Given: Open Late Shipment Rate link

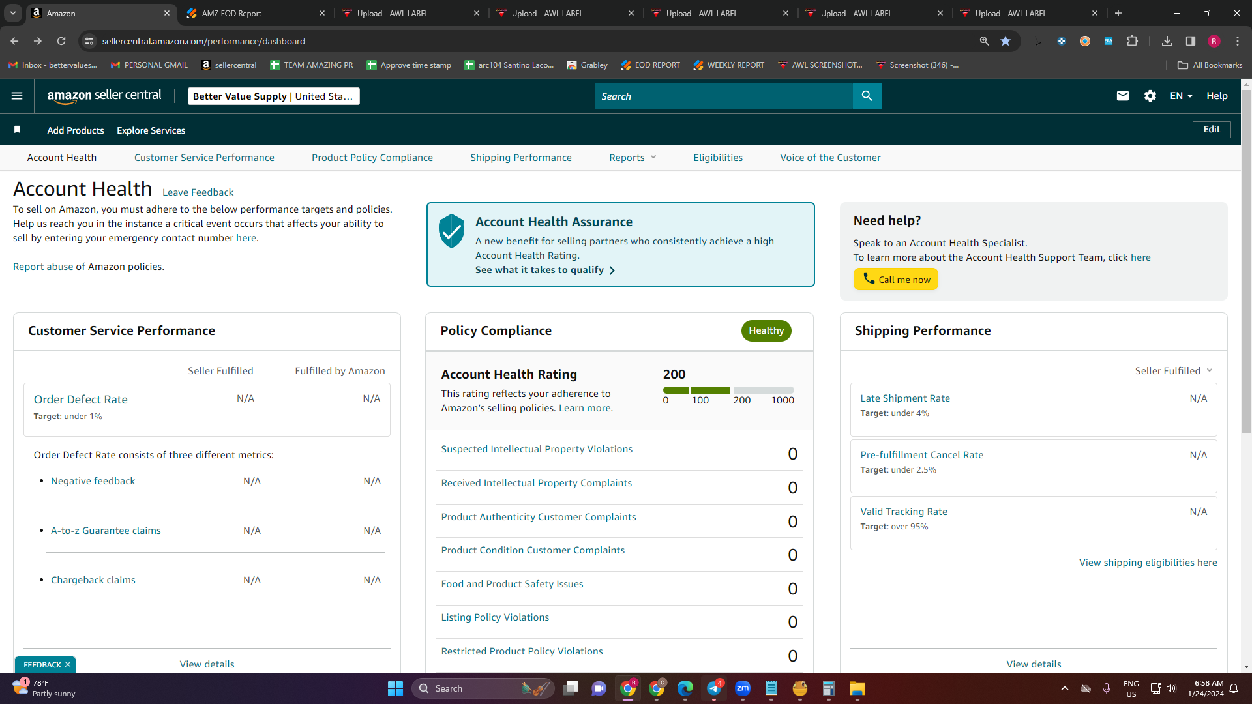Looking at the screenshot, I should pyautogui.click(x=905, y=398).
